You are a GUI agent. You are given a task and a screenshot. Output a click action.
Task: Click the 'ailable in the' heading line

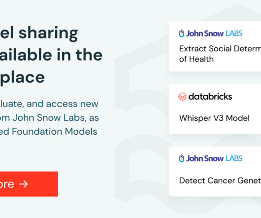pos(51,55)
